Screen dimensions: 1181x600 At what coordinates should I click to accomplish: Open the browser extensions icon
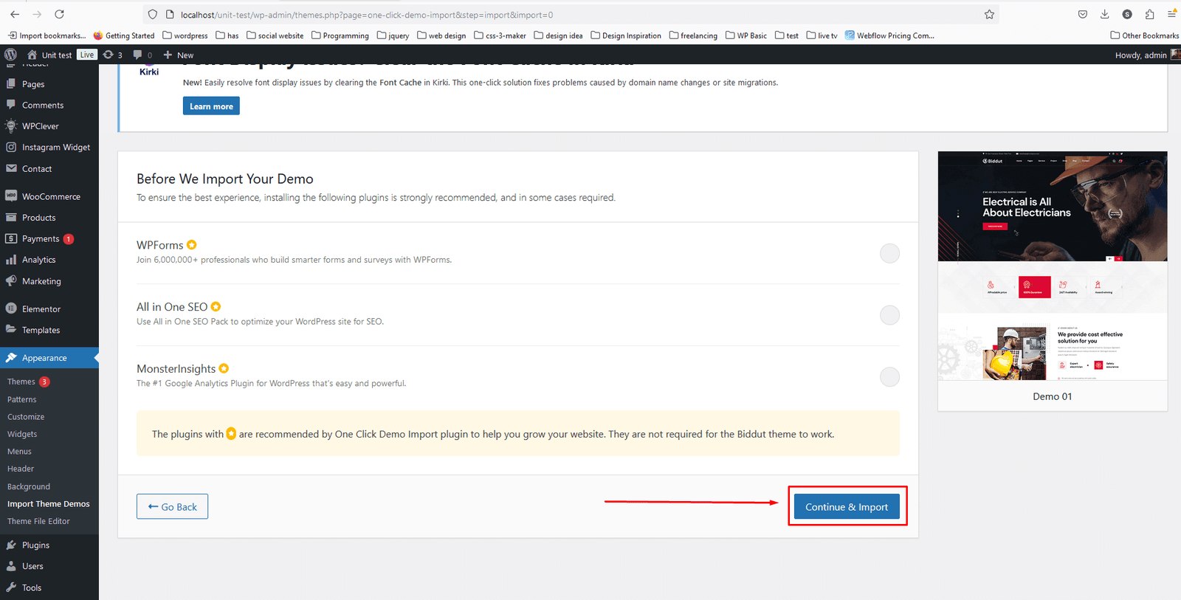click(1149, 14)
